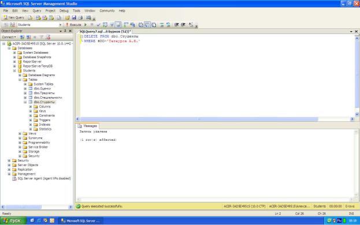The height and width of the screenshot is (225, 360).
Task: Toggle the Include Actual Execution Plan button
Action: (x=126, y=25)
